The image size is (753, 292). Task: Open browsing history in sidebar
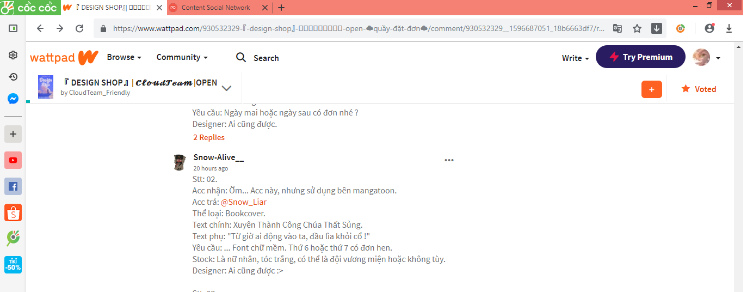click(x=13, y=77)
